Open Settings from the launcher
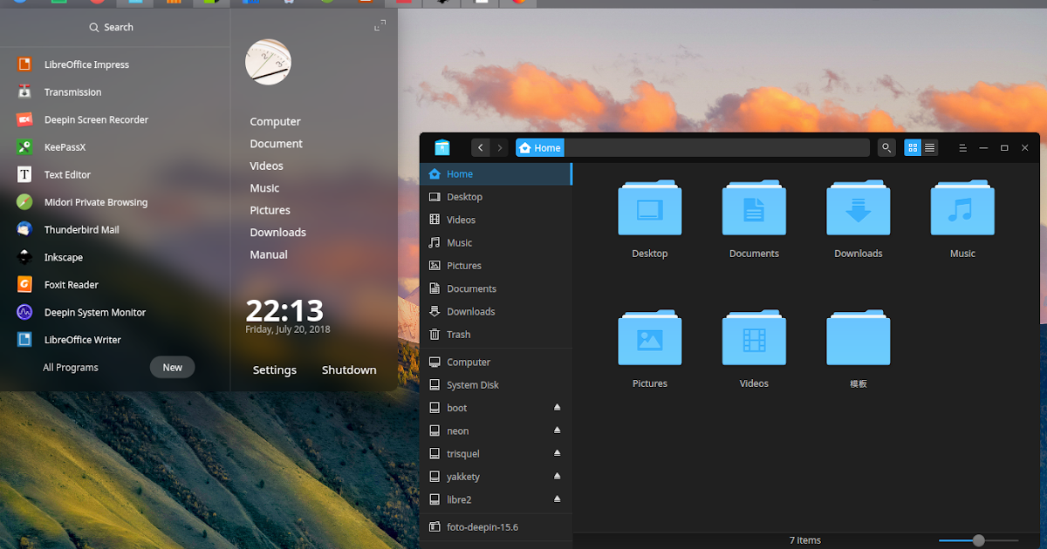Image resolution: width=1047 pixels, height=549 pixels. click(x=274, y=369)
